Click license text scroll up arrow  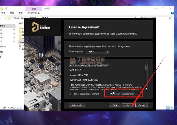pos(146,64)
